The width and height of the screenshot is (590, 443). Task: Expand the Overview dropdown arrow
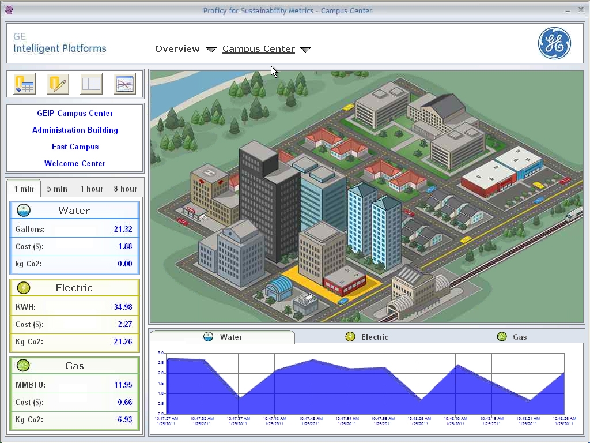tap(211, 50)
